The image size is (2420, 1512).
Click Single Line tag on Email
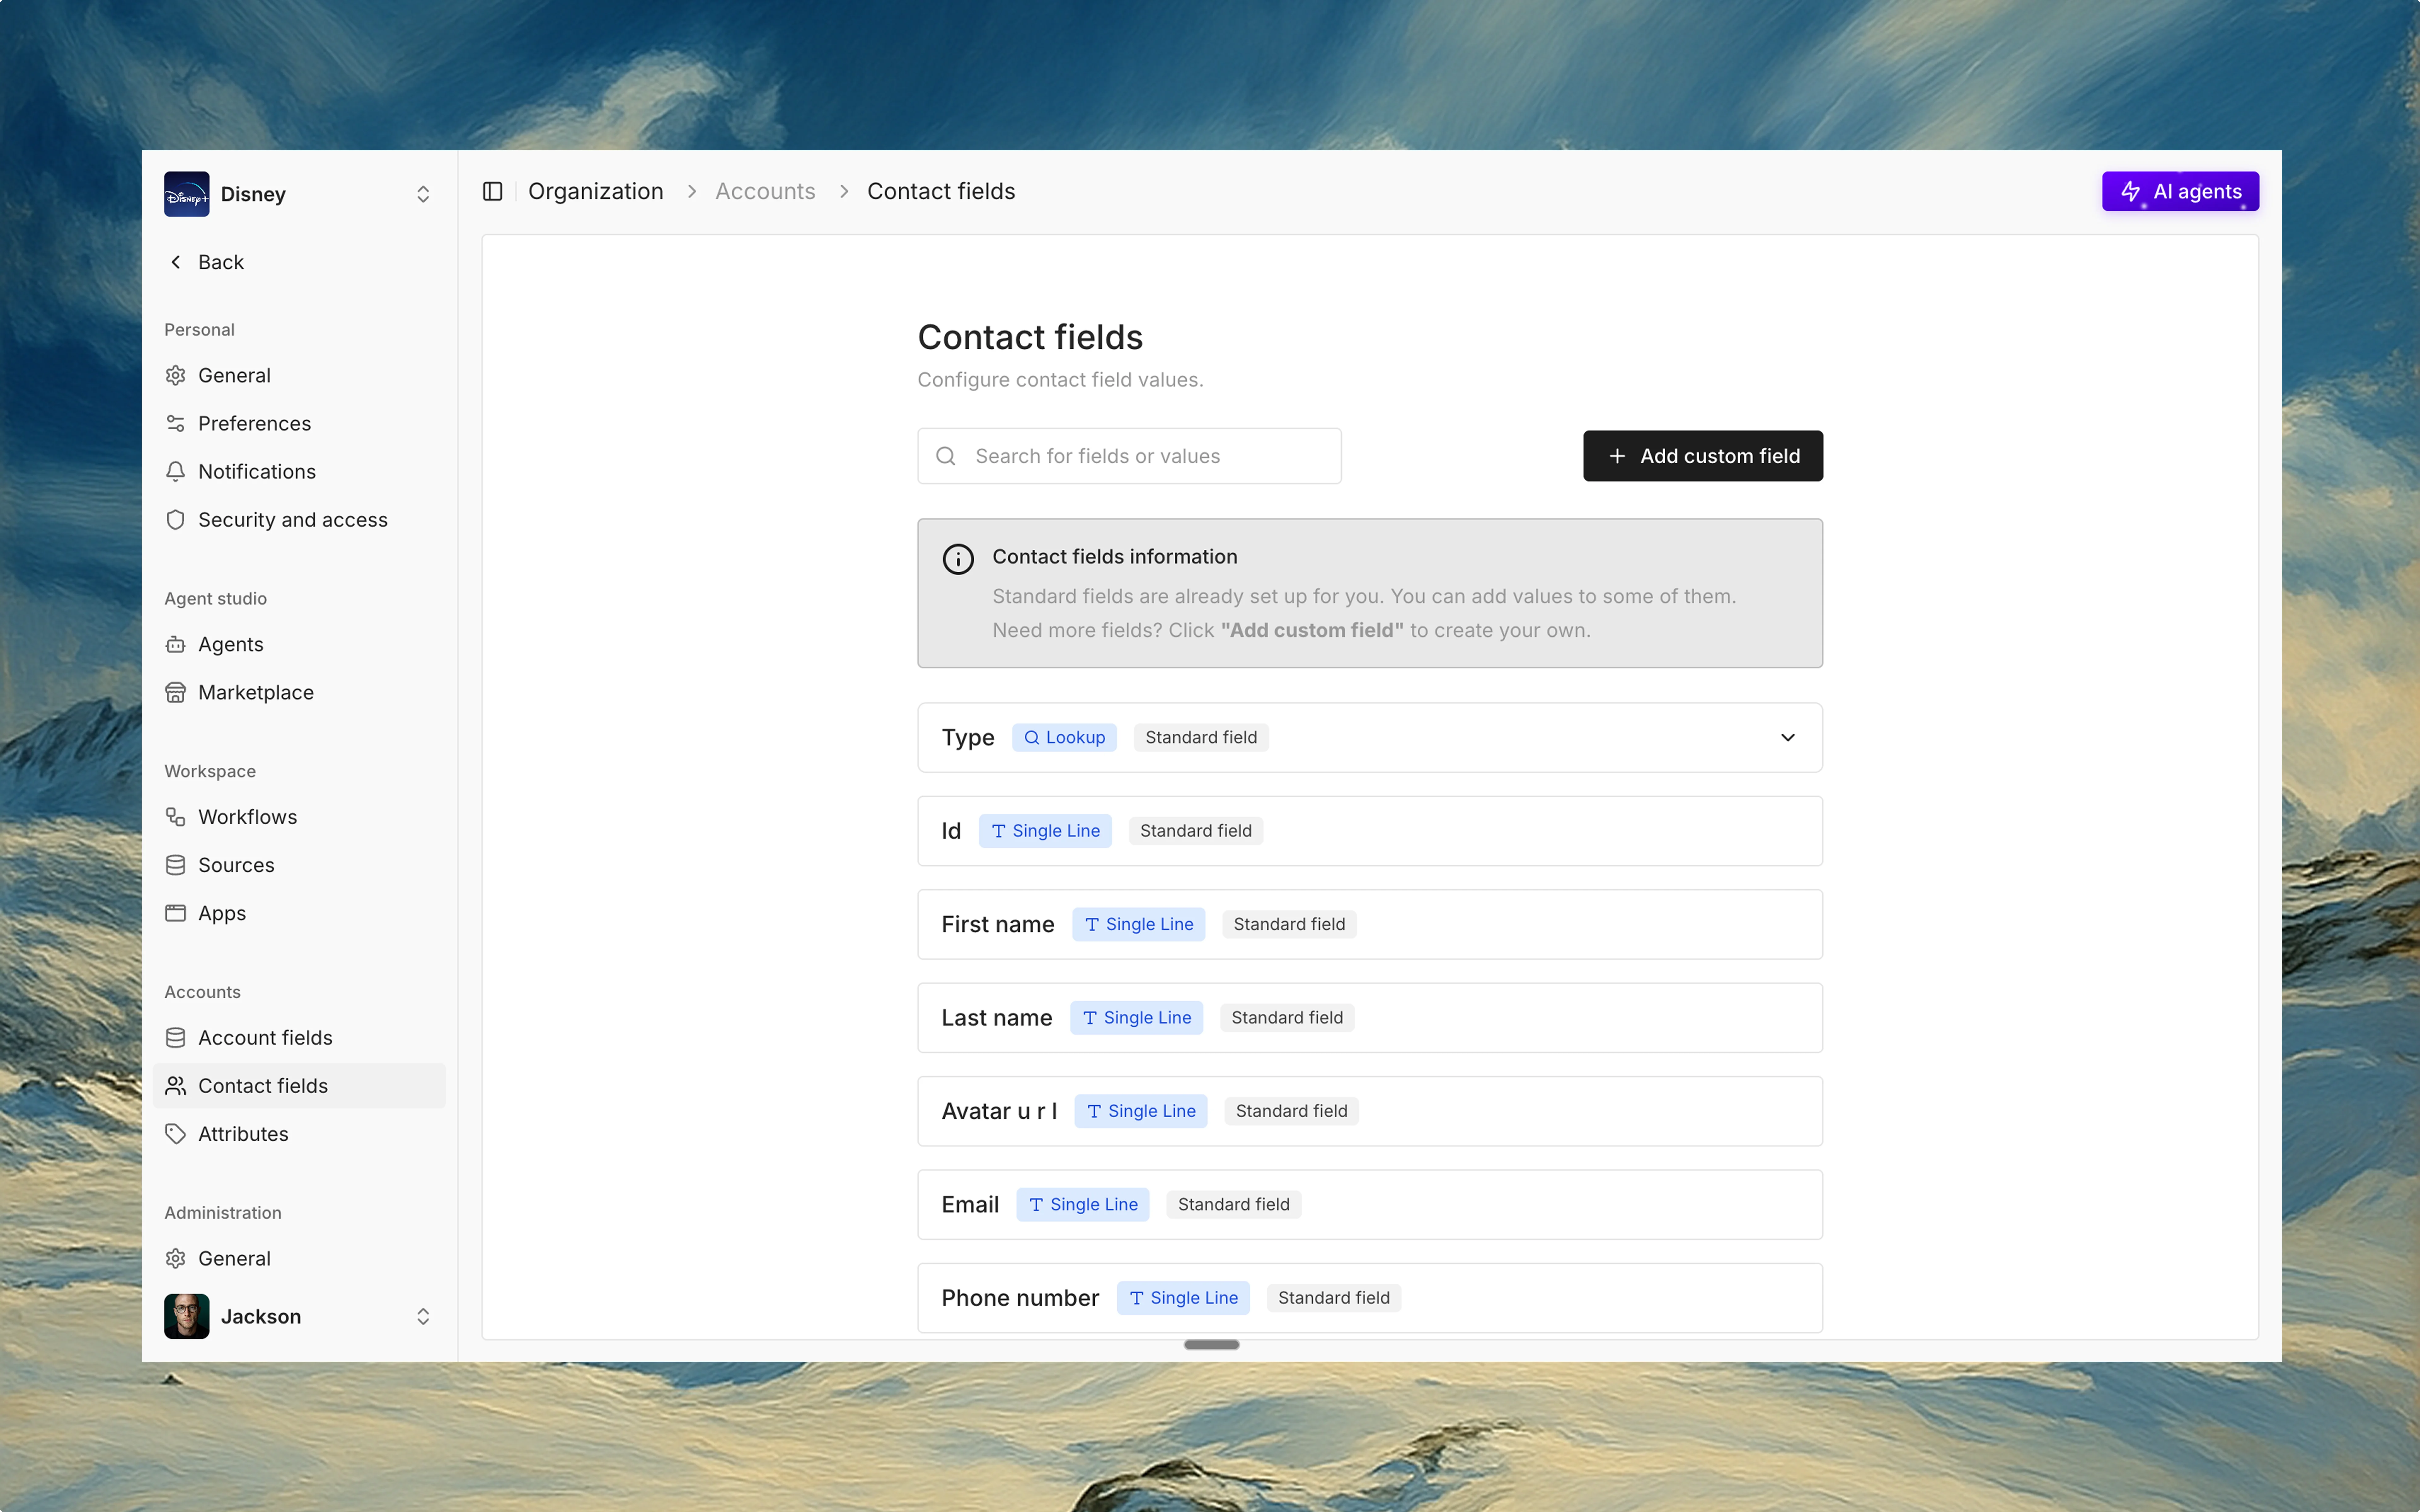click(1083, 1205)
